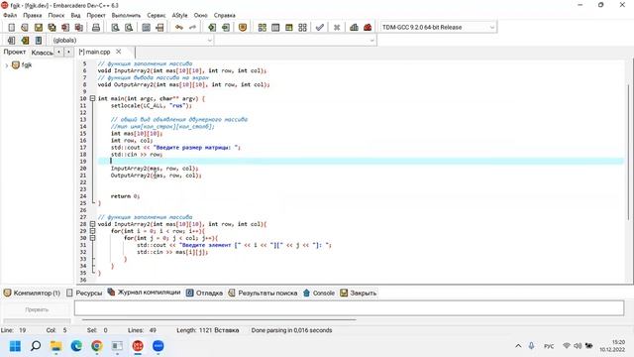This screenshot has height=357, width=634.
Task: Open the Ресурсы bottom tab
Action: coord(84,293)
